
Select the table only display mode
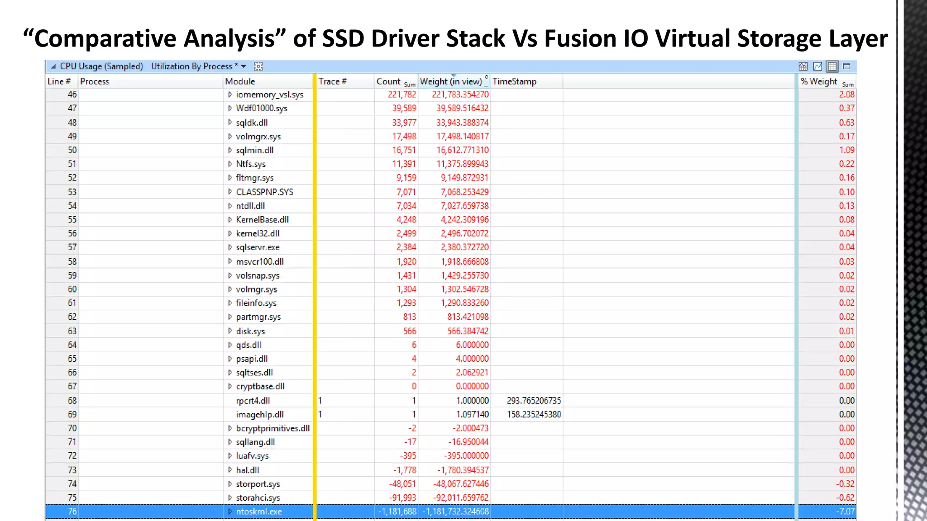coord(832,66)
